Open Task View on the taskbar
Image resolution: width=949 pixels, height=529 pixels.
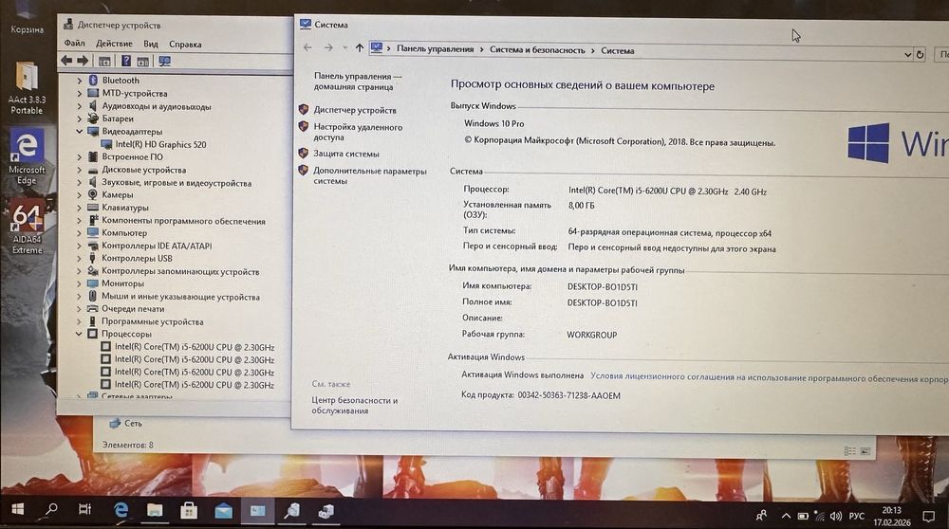point(84,510)
